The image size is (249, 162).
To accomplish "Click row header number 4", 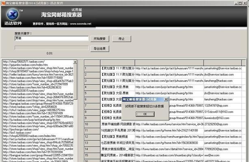I will pyautogui.click(x=92, y=87).
